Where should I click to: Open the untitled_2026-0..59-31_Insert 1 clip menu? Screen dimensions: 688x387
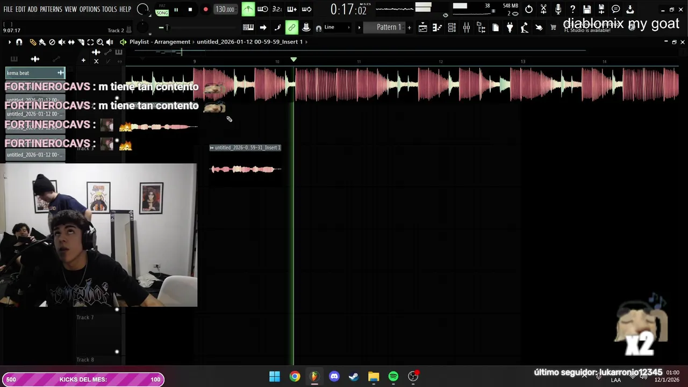coord(212,147)
